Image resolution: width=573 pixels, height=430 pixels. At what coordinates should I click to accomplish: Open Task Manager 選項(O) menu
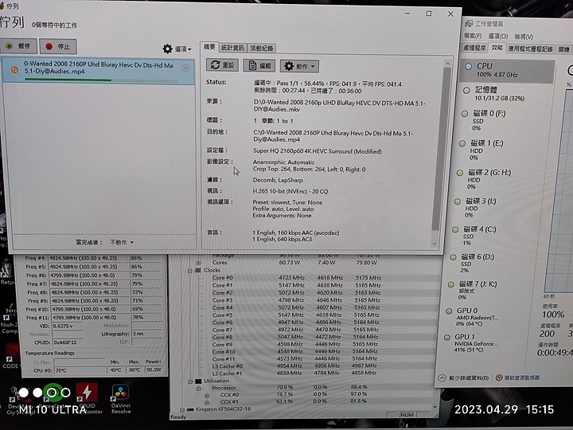point(498,36)
